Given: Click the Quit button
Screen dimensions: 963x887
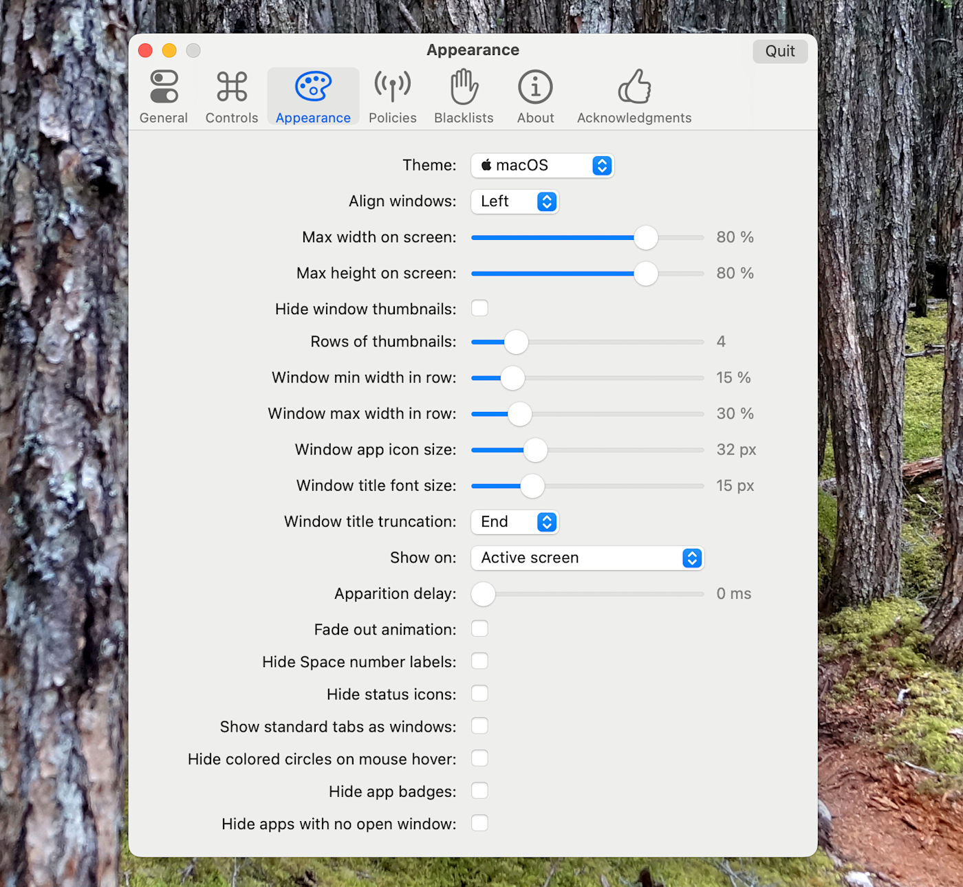Looking at the screenshot, I should click(x=780, y=52).
